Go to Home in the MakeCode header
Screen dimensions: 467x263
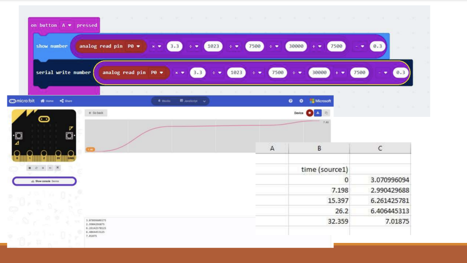tap(47, 101)
